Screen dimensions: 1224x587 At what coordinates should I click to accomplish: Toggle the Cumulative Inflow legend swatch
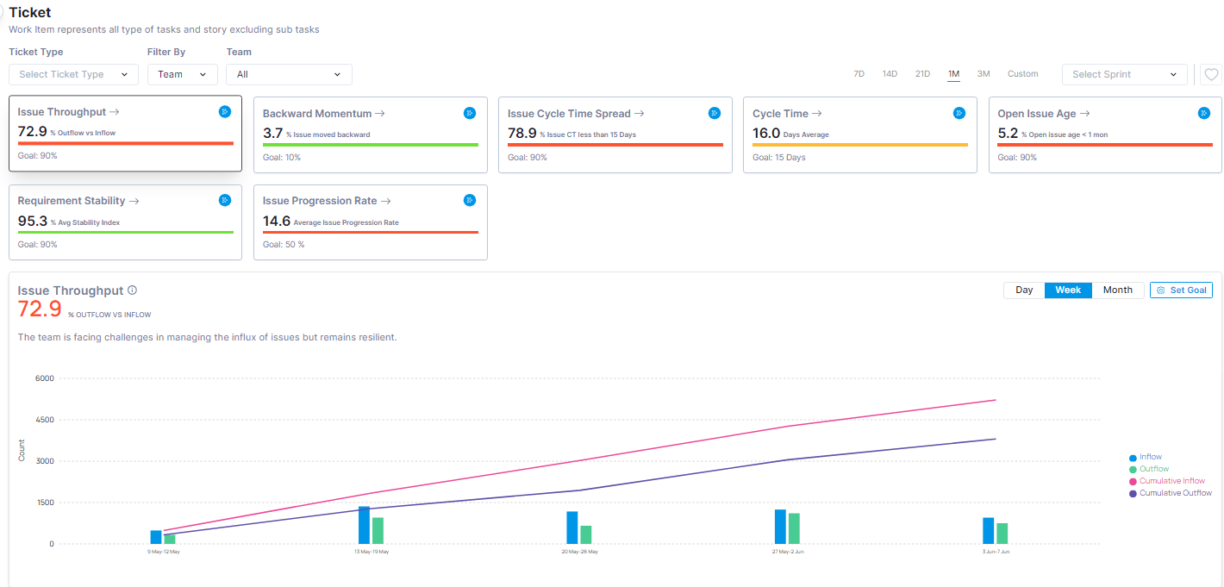1133,481
